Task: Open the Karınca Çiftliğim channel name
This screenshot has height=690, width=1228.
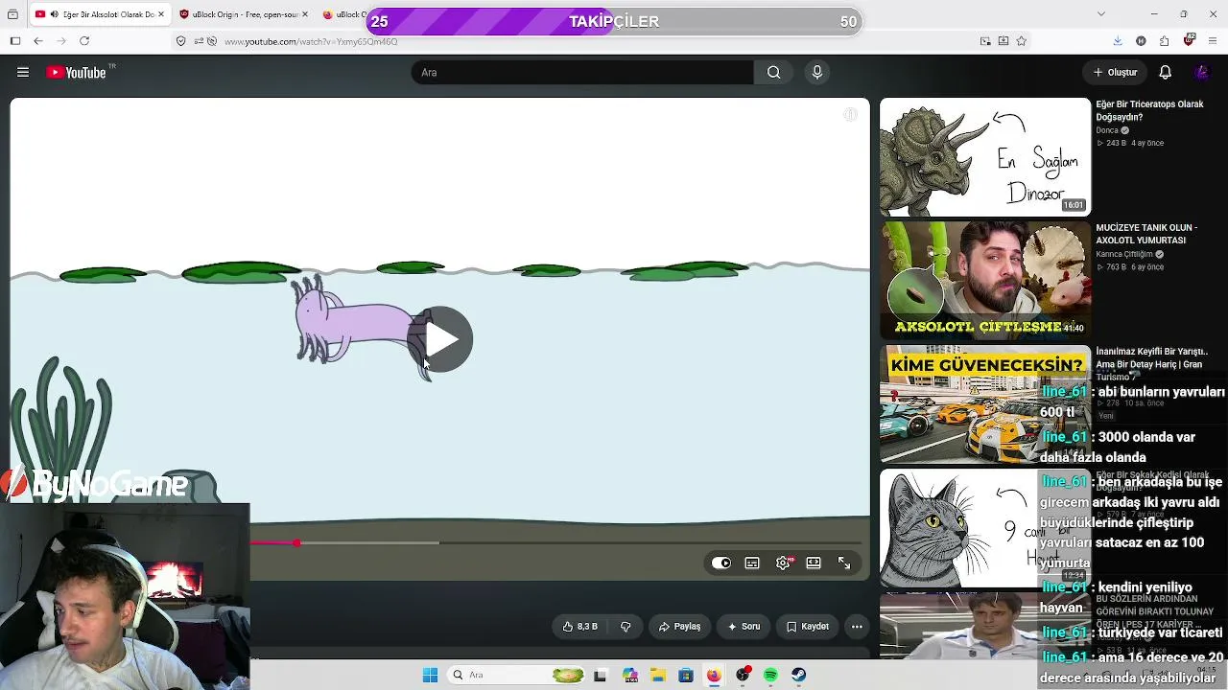Action: pos(1124,254)
